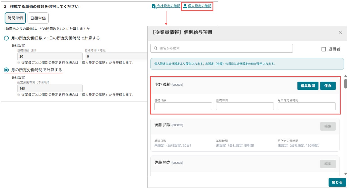
Task: Click the employee name 小野 義裕
Action: 162,85
